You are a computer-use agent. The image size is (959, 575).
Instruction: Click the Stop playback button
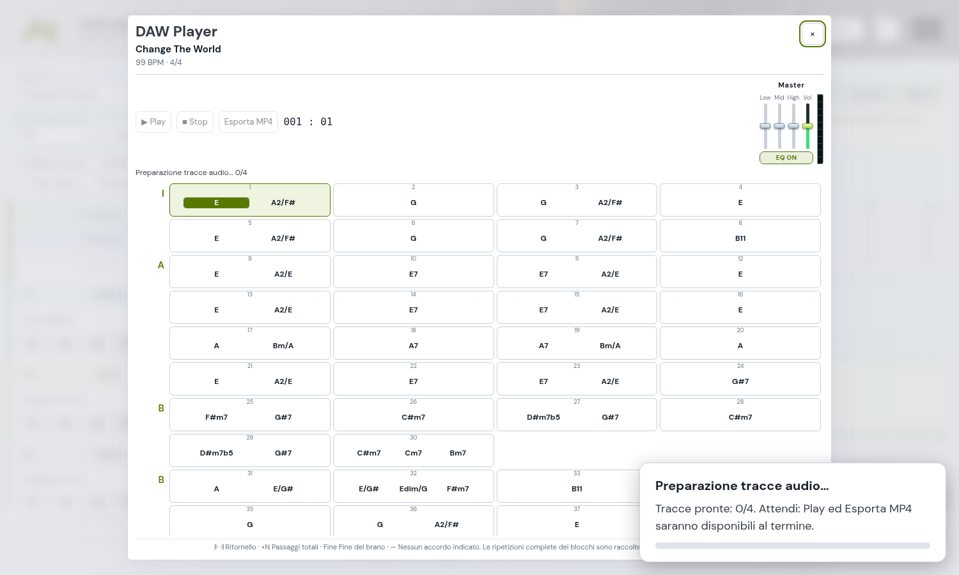pyautogui.click(x=195, y=122)
